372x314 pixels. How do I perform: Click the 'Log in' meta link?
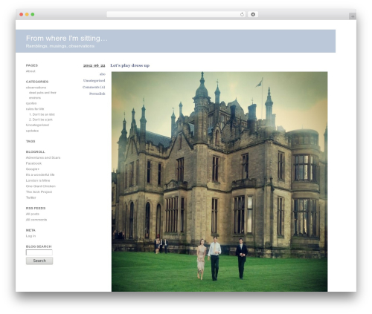[x=31, y=236]
